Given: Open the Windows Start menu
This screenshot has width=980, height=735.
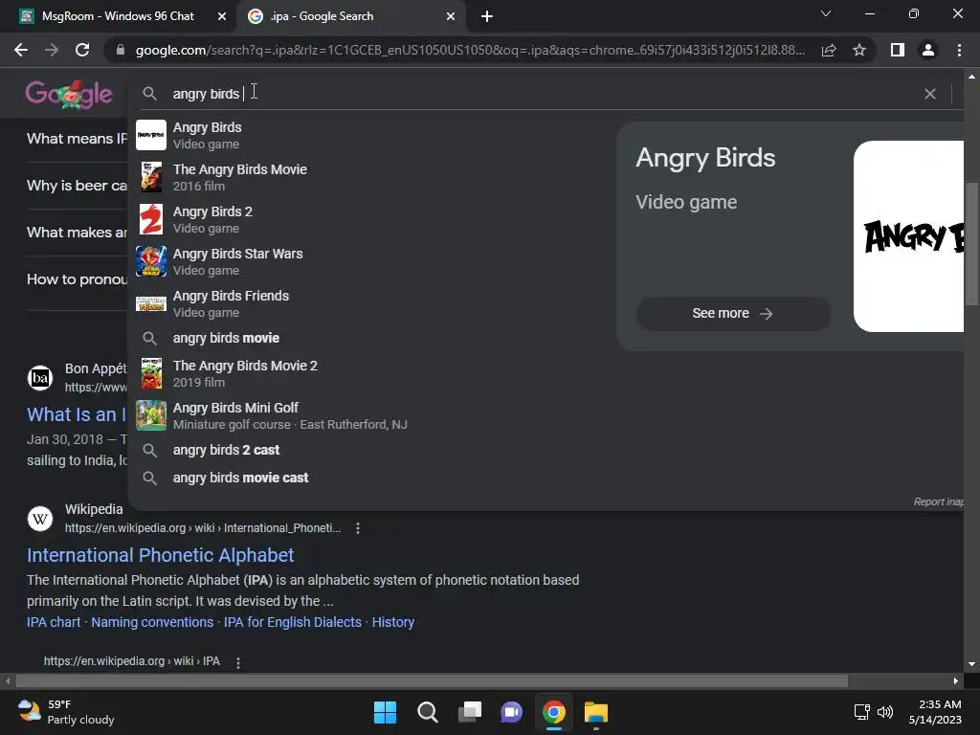Looking at the screenshot, I should pos(385,712).
